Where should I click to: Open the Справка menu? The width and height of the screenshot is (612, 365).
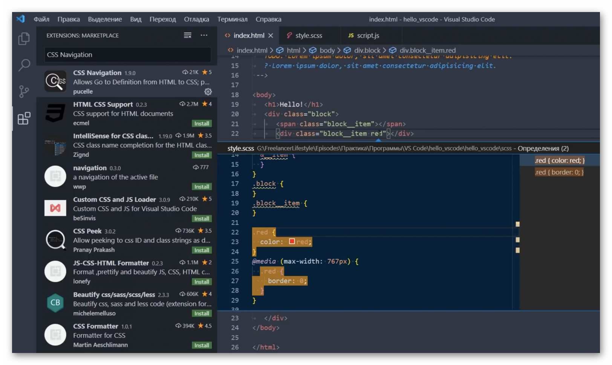coord(268,19)
